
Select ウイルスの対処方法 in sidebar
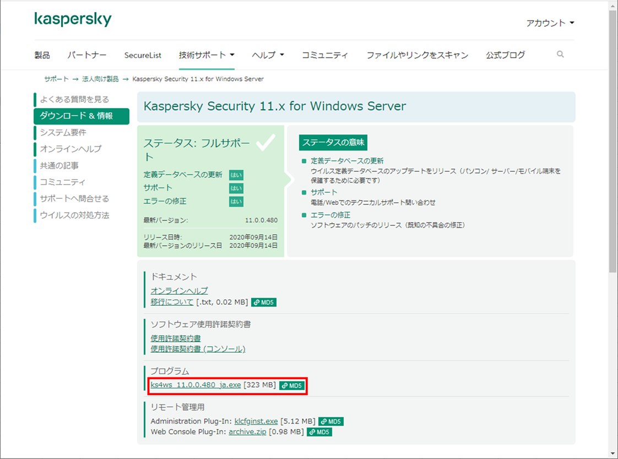coord(74,215)
